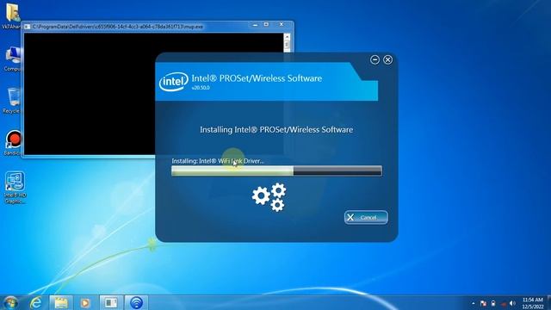Select the Intel wireless installer taskbar button
551x310 pixels.
point(136,302)
